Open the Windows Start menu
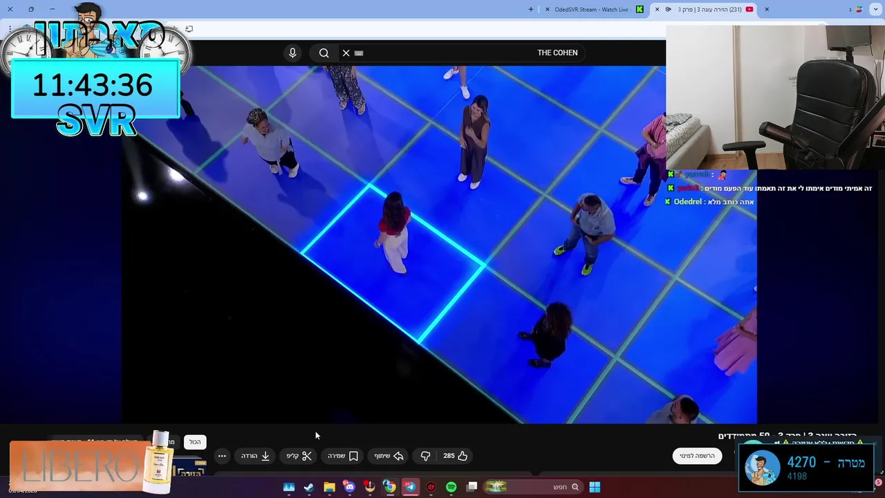The image size is (885, 498). point(595,487)
